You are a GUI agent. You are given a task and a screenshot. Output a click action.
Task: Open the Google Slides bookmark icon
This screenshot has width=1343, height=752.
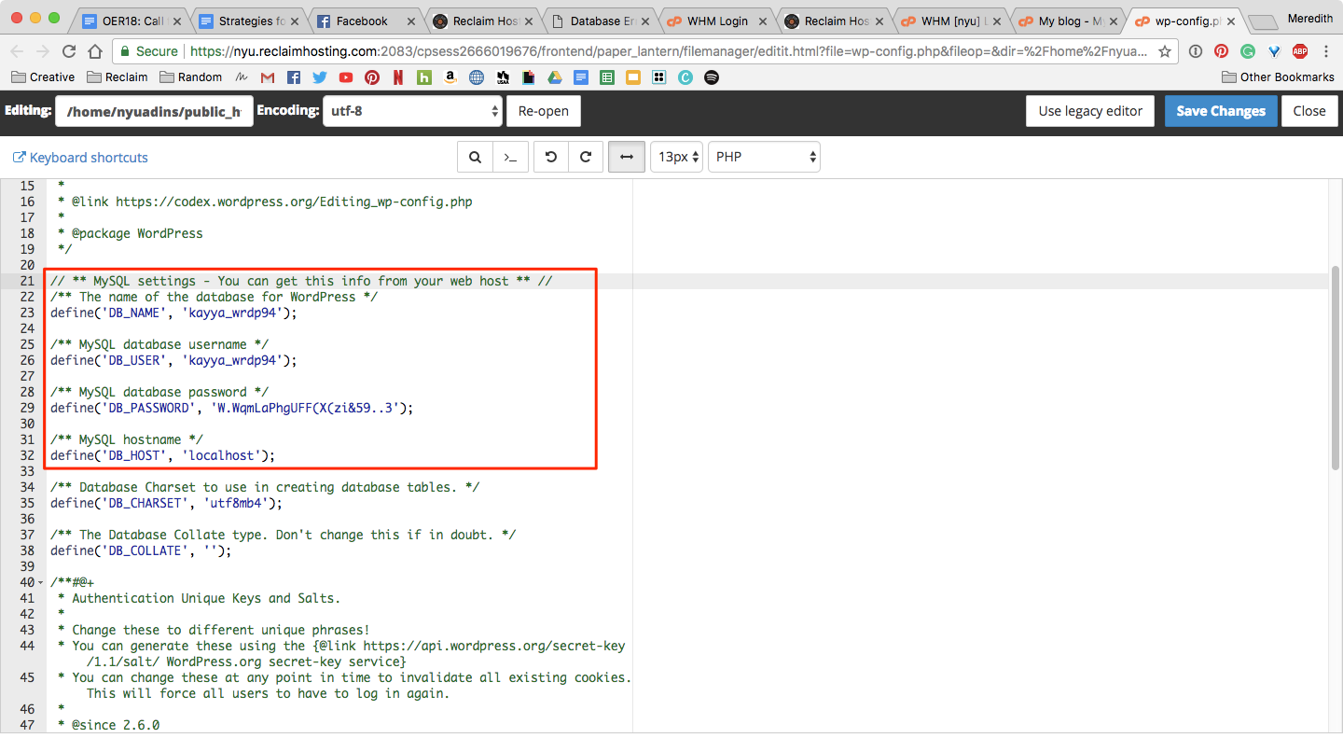tap(633, 77)
